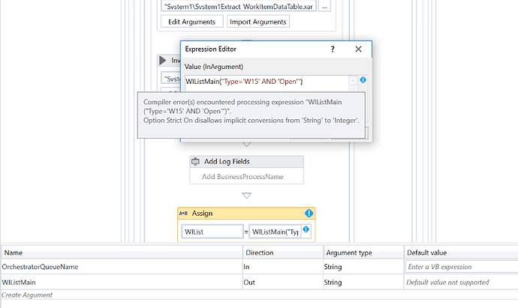The height and width of the screenshot is (308, 518).
Task: Click Default value not supported cell
Action: [x=461, y=283]
